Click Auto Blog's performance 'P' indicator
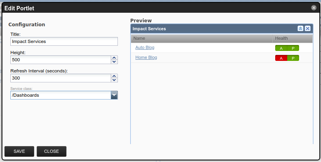This screenshot has width=321, height=162. tap(293, 48)
